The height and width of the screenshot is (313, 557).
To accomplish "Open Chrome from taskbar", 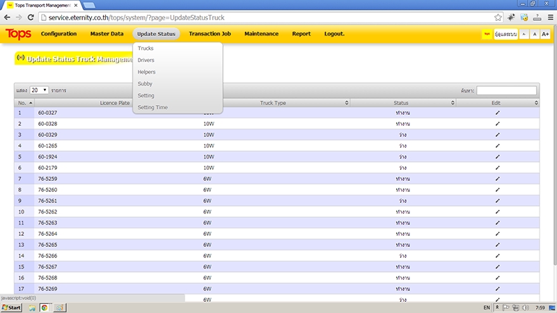I will (45, 307).
